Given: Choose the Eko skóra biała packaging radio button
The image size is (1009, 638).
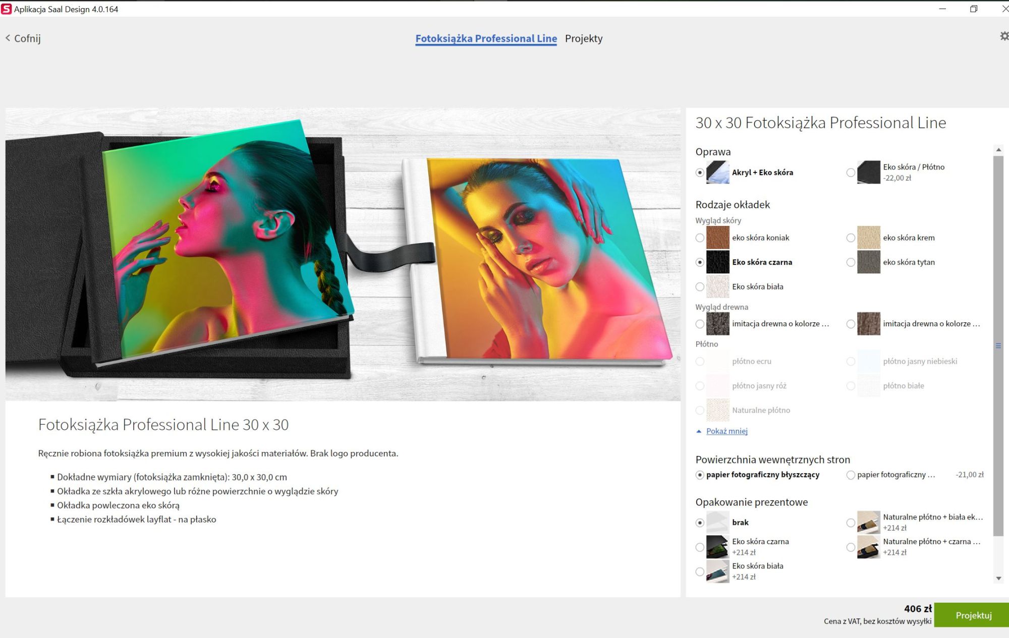Looking at the screenshot, I should [700, 571].
